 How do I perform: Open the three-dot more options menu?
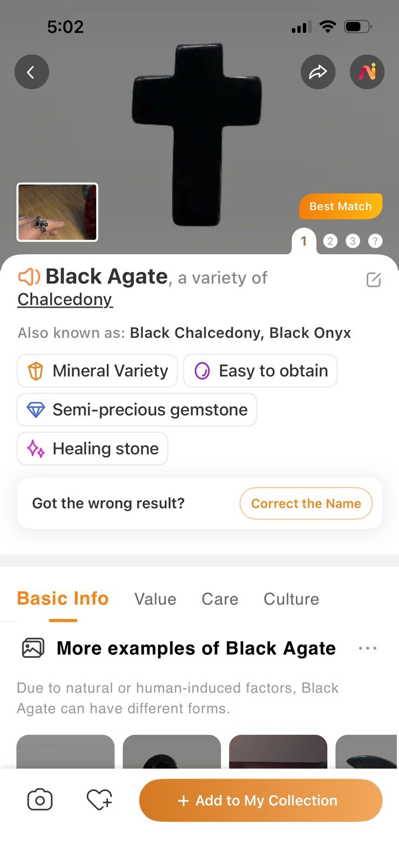click(368, 648)
